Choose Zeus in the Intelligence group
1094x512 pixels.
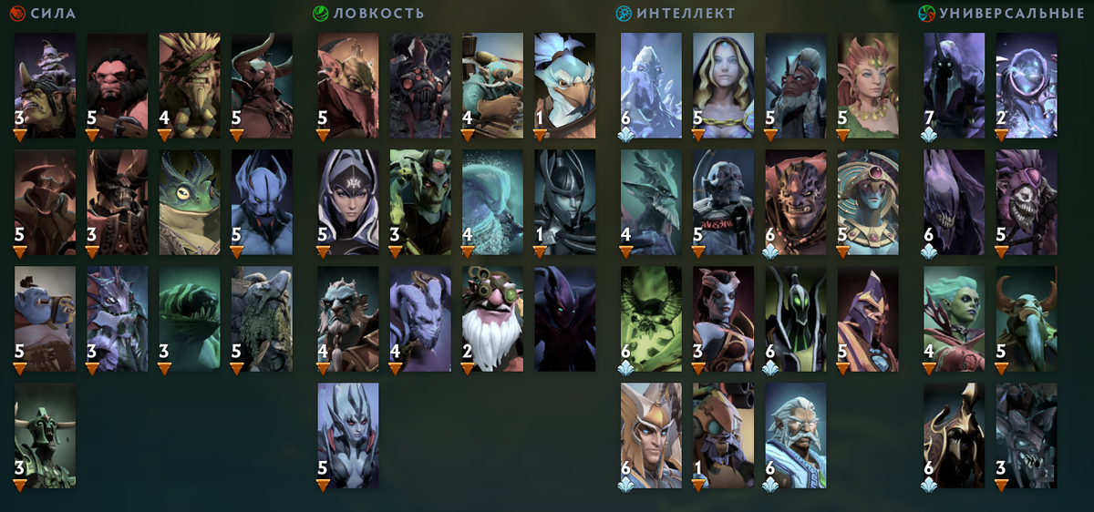[x=796, y=435]
